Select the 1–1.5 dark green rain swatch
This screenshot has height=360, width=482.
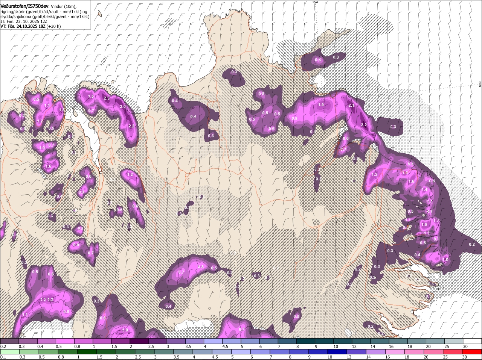click(87, 352)
